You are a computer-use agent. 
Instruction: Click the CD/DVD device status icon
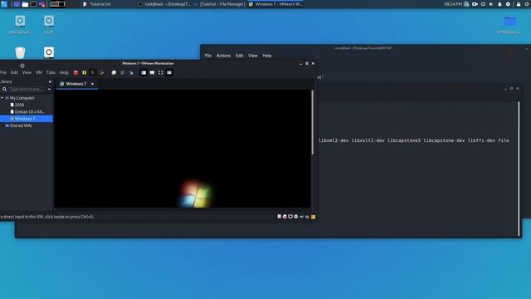[285, 216]
